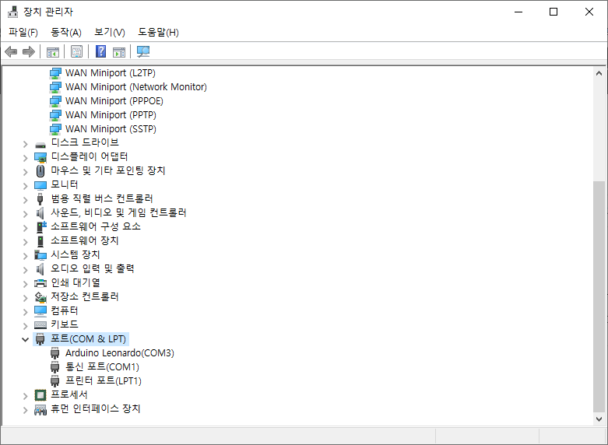
Task: Expand the 휴먼 인터페이스 장치 node
Action: pos(25,410)
